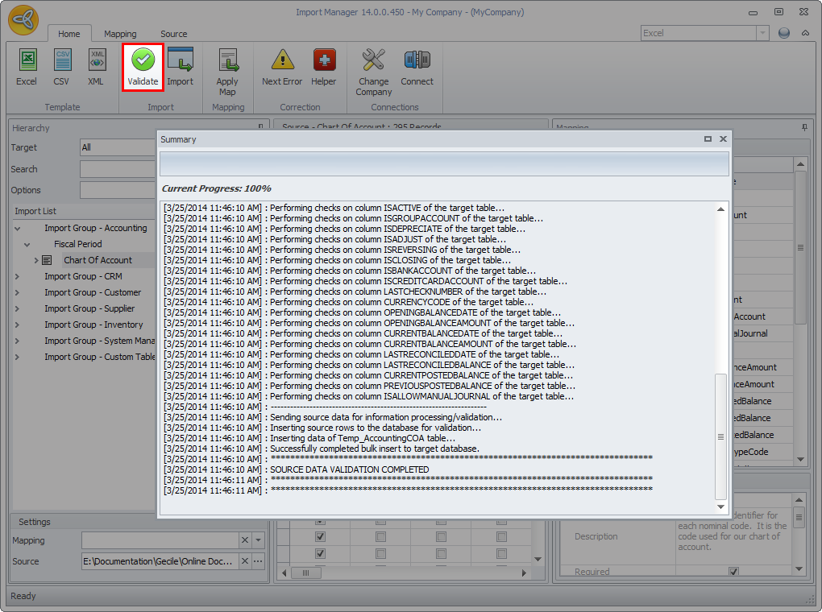Toggle the Required checkbox in description panel

pyautogui.click(x=733, y=572)
